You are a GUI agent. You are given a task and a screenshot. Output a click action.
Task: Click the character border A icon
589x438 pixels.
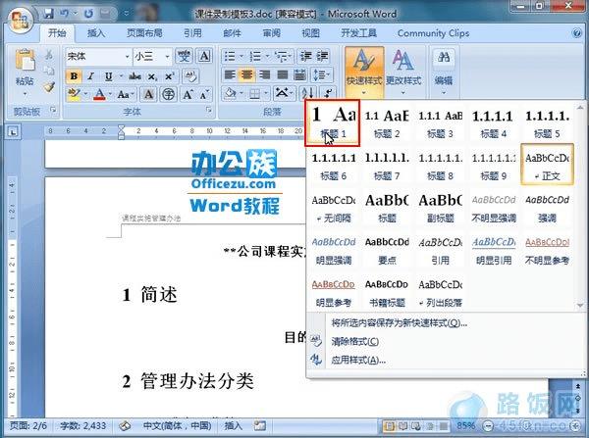click(x=204, y=56)
